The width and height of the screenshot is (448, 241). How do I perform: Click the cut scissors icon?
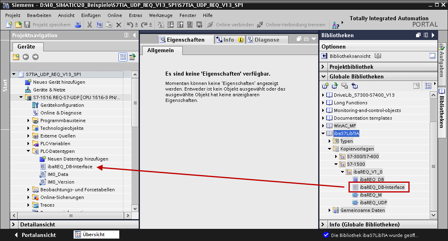click(89, 25)
